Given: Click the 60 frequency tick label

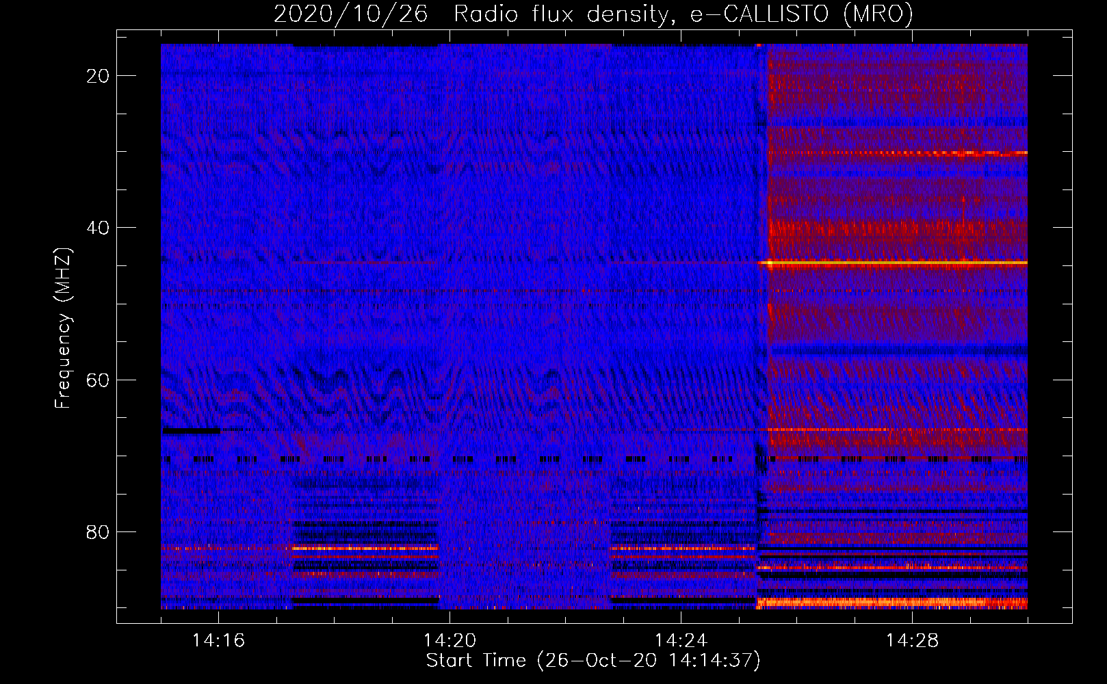Looking at the screenshot, I should pyautogui.click(x=98, y=380).
